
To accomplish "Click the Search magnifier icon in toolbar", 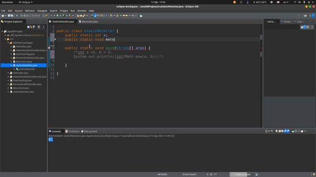I will [298, 16].
